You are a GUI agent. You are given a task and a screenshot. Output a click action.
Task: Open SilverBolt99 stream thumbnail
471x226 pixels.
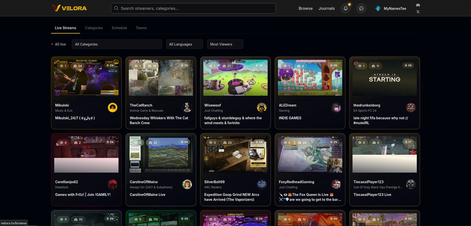(235, 154)
